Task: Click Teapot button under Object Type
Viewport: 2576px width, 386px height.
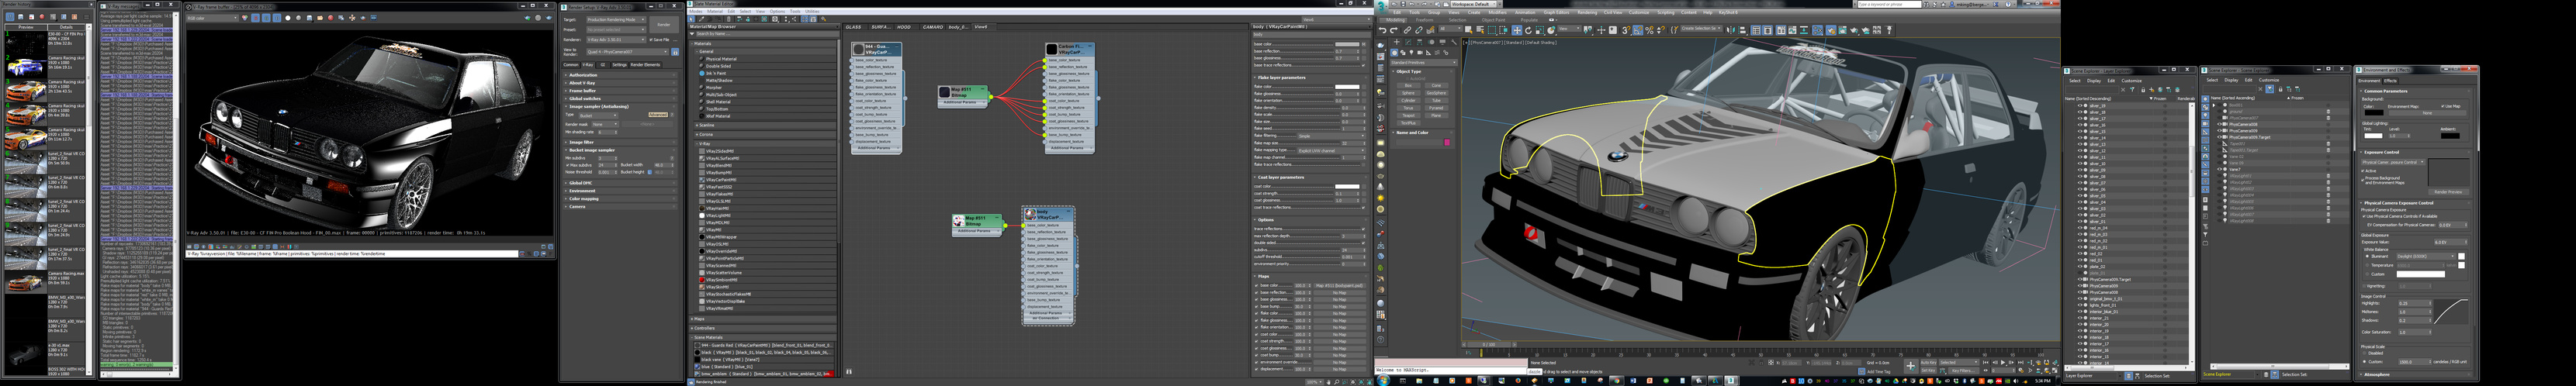Action: 1409,116
